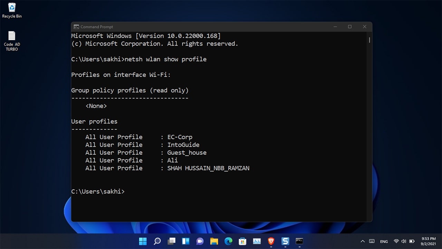Click the battery tray icon

pos(412,241)
